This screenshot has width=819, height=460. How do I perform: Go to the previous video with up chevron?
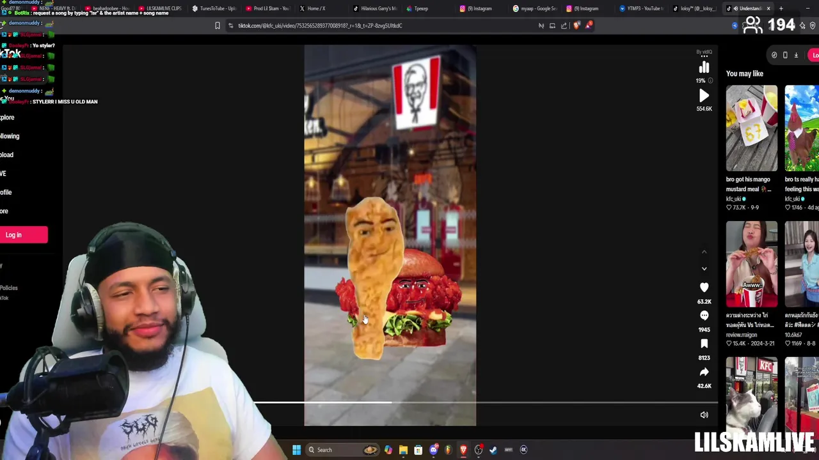point(704,252)
